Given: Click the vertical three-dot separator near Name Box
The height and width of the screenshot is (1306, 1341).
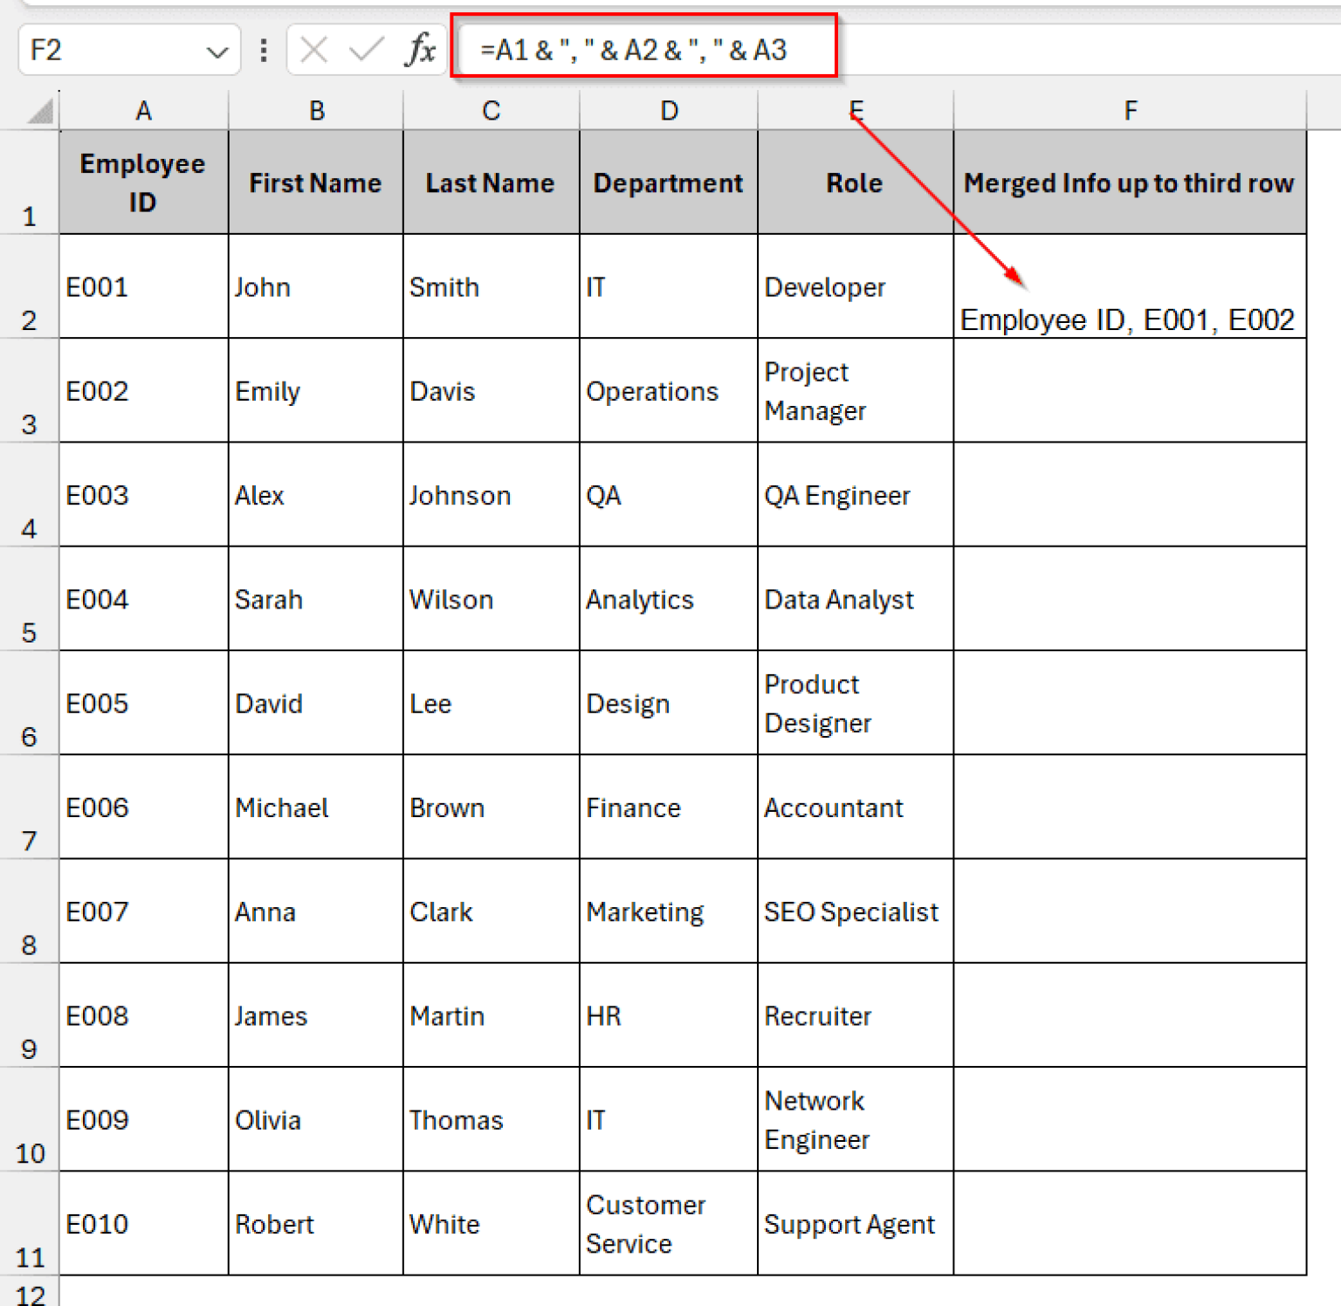Looking at the screenshot, I should pos(263,50).
